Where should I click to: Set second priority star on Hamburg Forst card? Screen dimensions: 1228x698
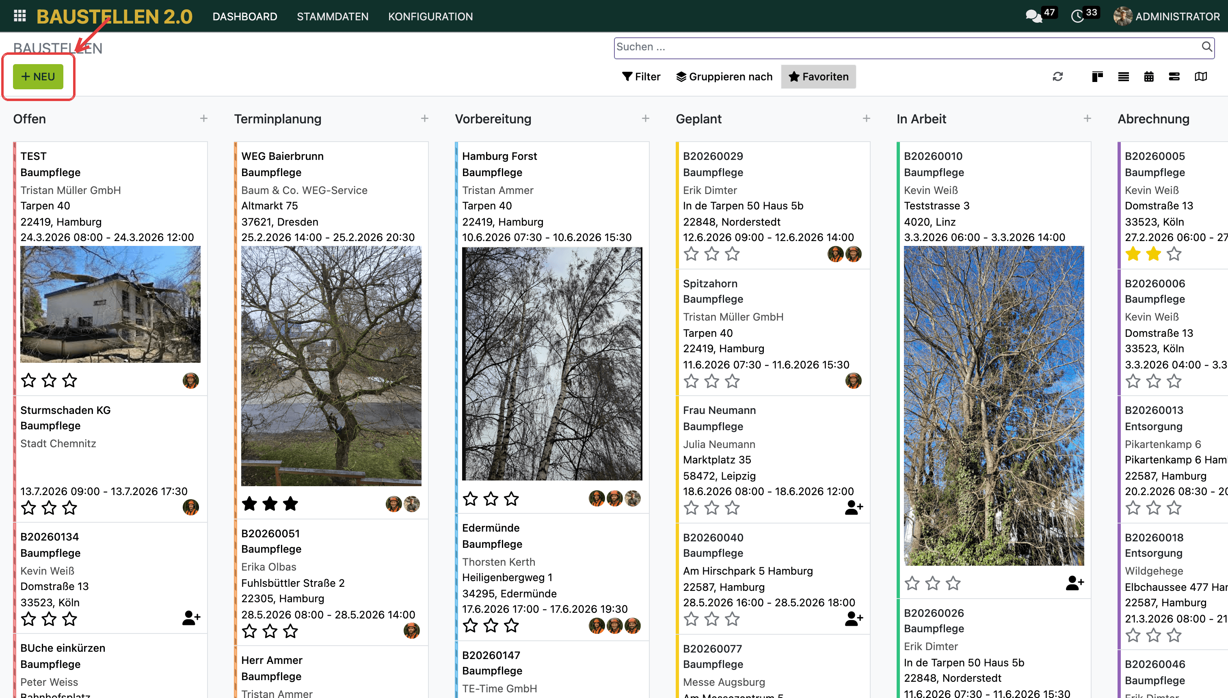pyautogui.click(x=491, y=499)
